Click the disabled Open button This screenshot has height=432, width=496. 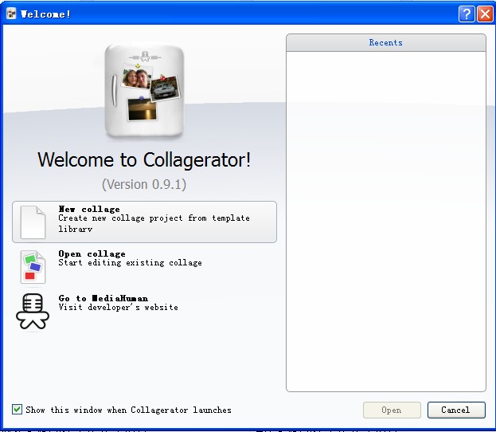coord(392,410)
